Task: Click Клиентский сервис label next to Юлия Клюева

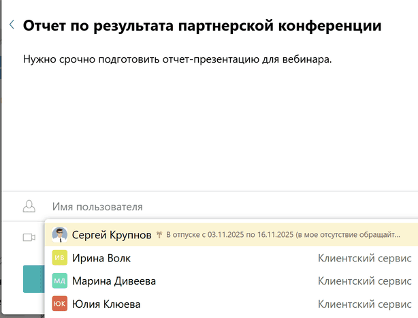Action: pos(364,304)
